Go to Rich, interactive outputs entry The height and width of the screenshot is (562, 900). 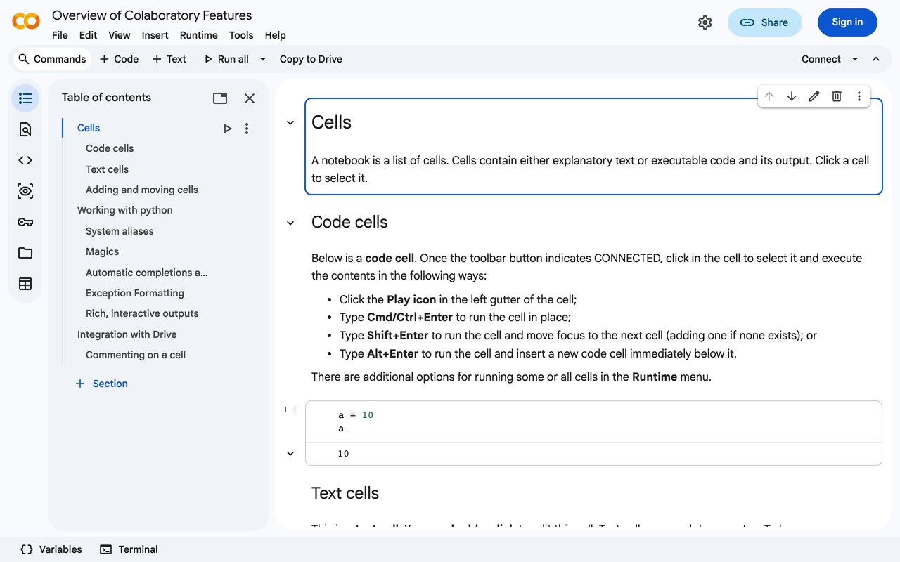(142, 313)
